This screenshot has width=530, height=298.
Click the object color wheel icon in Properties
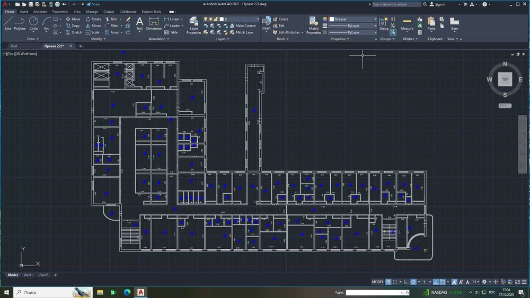click(325, 19)
